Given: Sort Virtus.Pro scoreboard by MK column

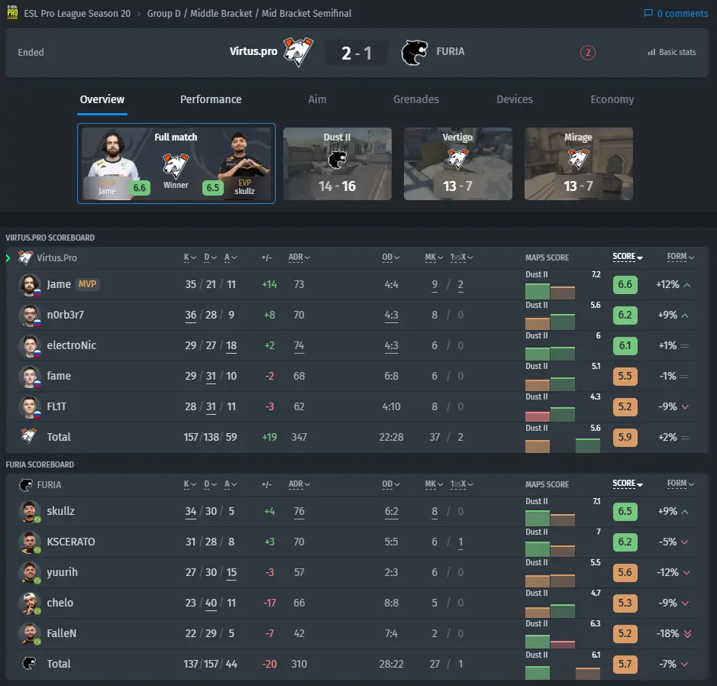Looking at the screenshot, I should tap(434, 257).
